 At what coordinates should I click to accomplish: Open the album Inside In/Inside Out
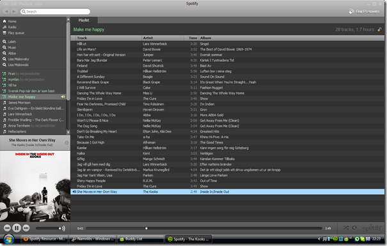[214, 192]
